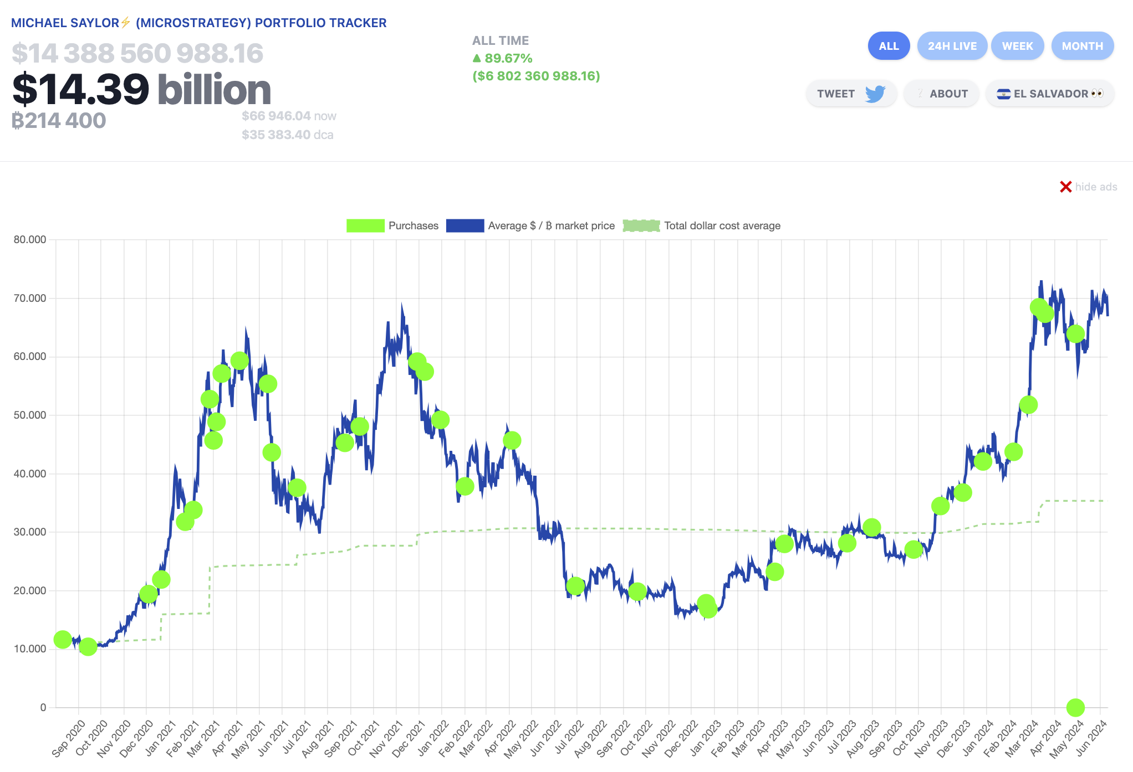Image resolution: width=1133 pixels, height=772 pixels.
Task: Click the ($6 802 360 988.16) profit amount
Action: click(536, 76)
